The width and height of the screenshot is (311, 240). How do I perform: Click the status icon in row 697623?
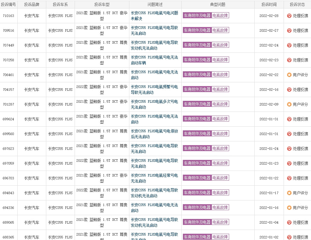[289, 149]
